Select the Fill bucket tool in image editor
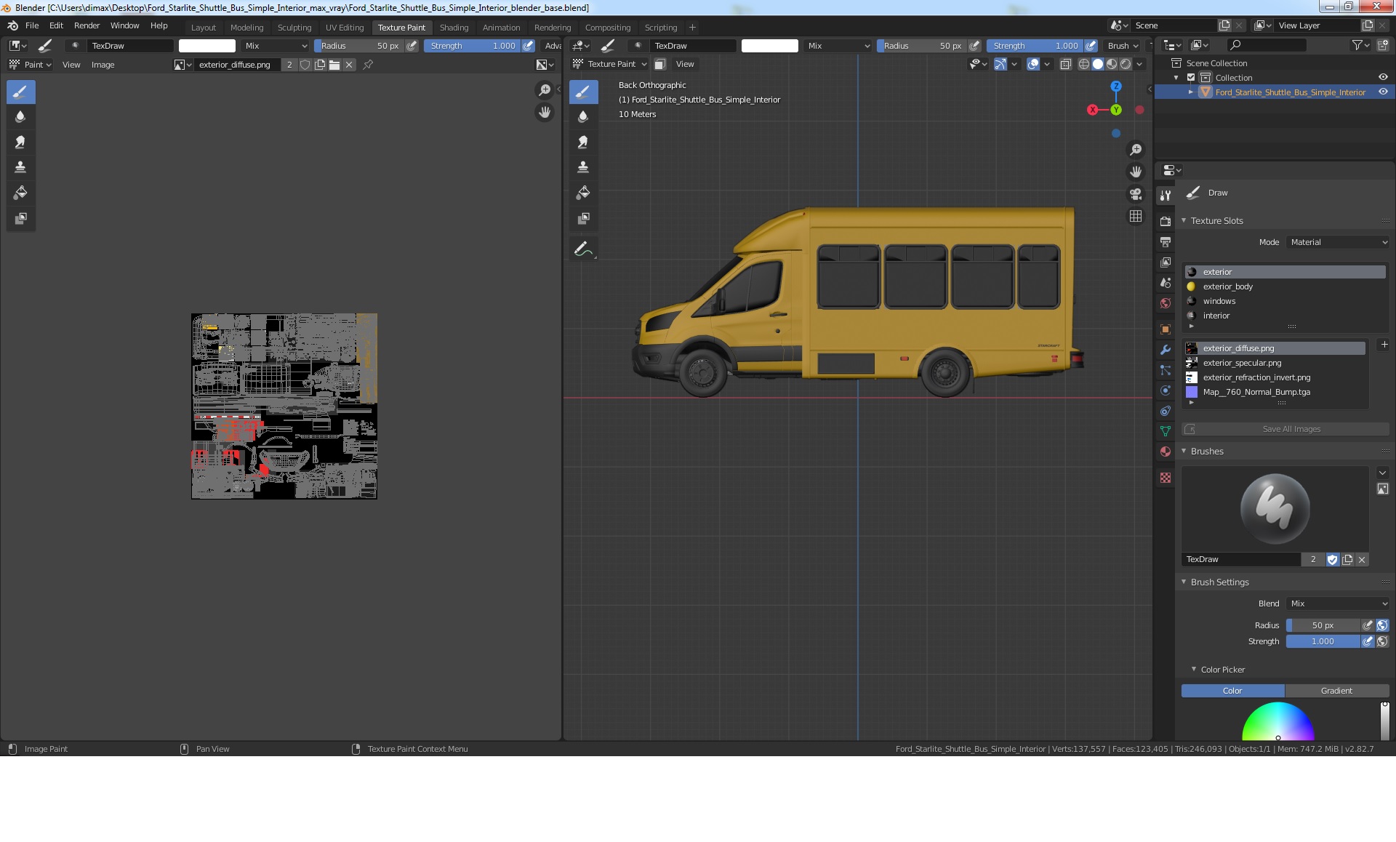 (20, 193)
